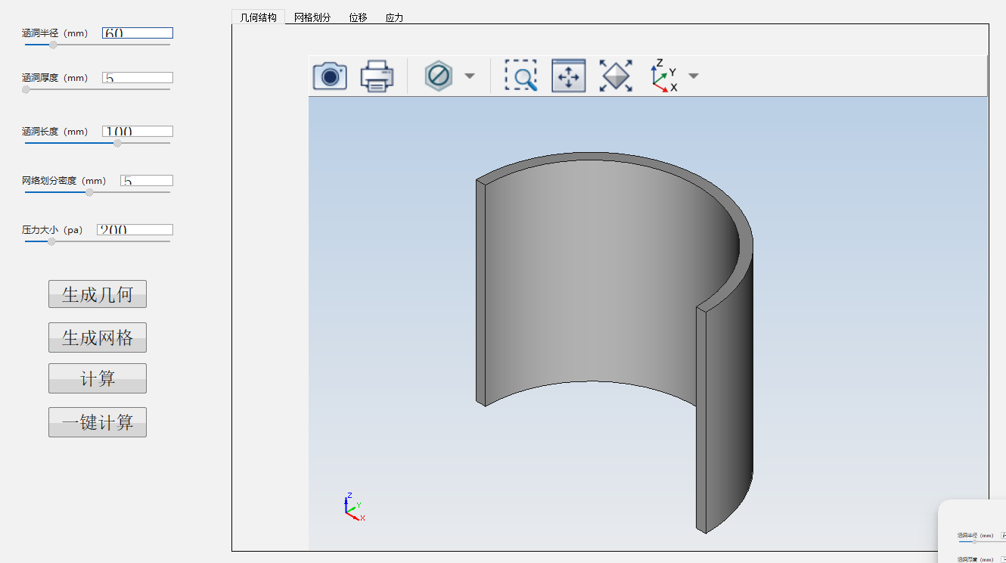Click the pan/move arrows icon

tap(569, 76)
